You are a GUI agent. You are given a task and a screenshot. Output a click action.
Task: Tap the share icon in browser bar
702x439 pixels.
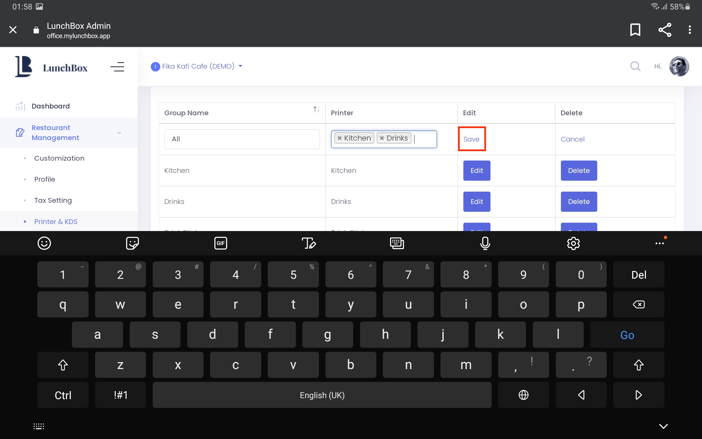pos(665,30)
